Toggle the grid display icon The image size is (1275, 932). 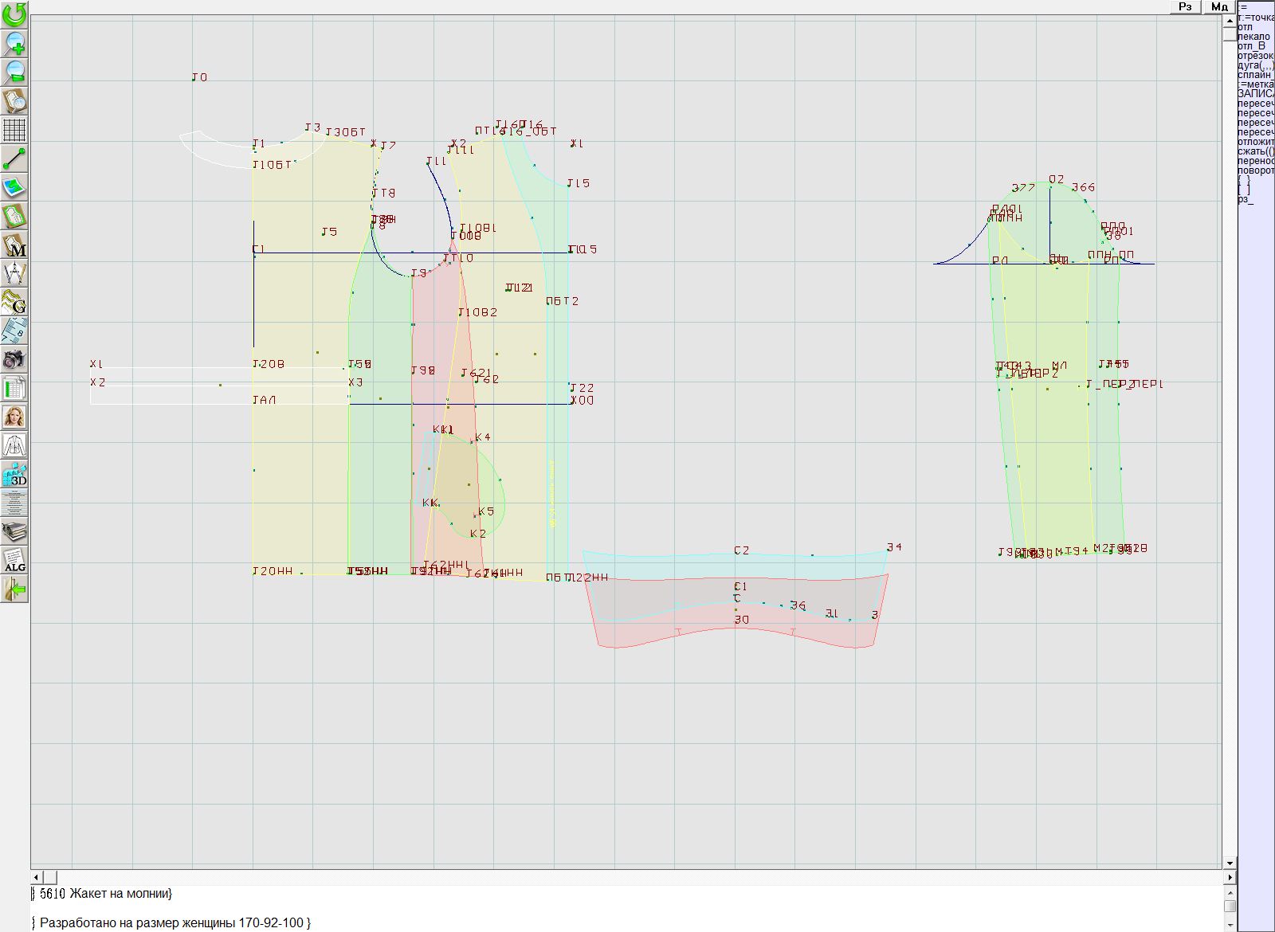tap(14, 129)
